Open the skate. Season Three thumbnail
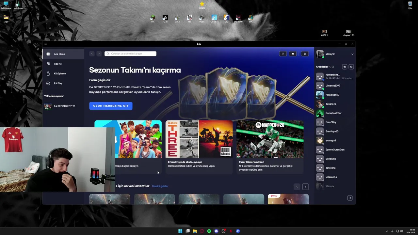This screenshot has width=418, height=235. tap(199, 139)
